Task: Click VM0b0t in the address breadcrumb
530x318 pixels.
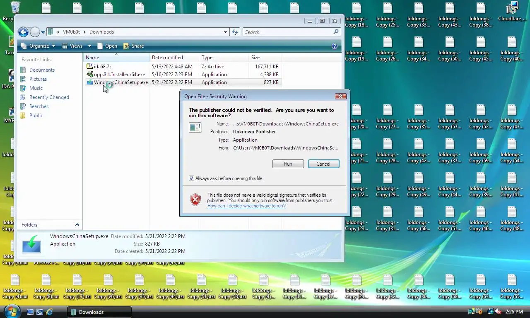Action: tap(71, 32)
